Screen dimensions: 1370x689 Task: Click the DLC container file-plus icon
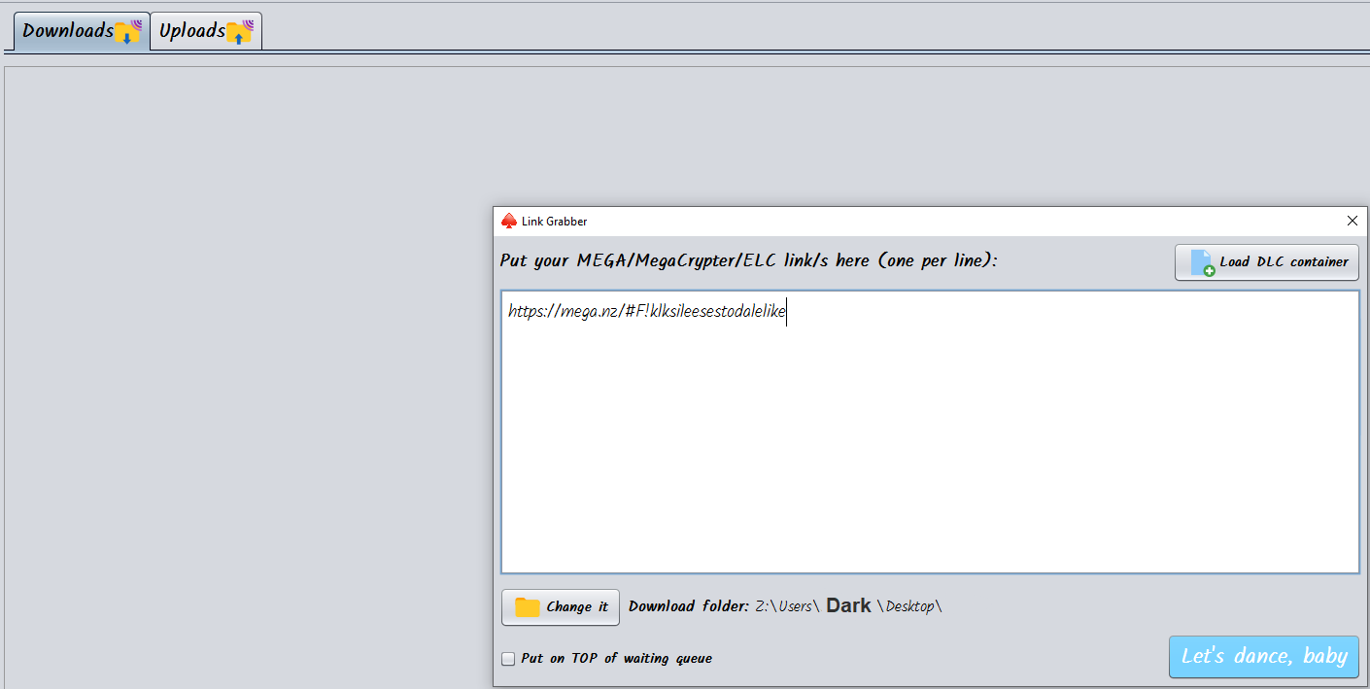[x=1203, y=262]
